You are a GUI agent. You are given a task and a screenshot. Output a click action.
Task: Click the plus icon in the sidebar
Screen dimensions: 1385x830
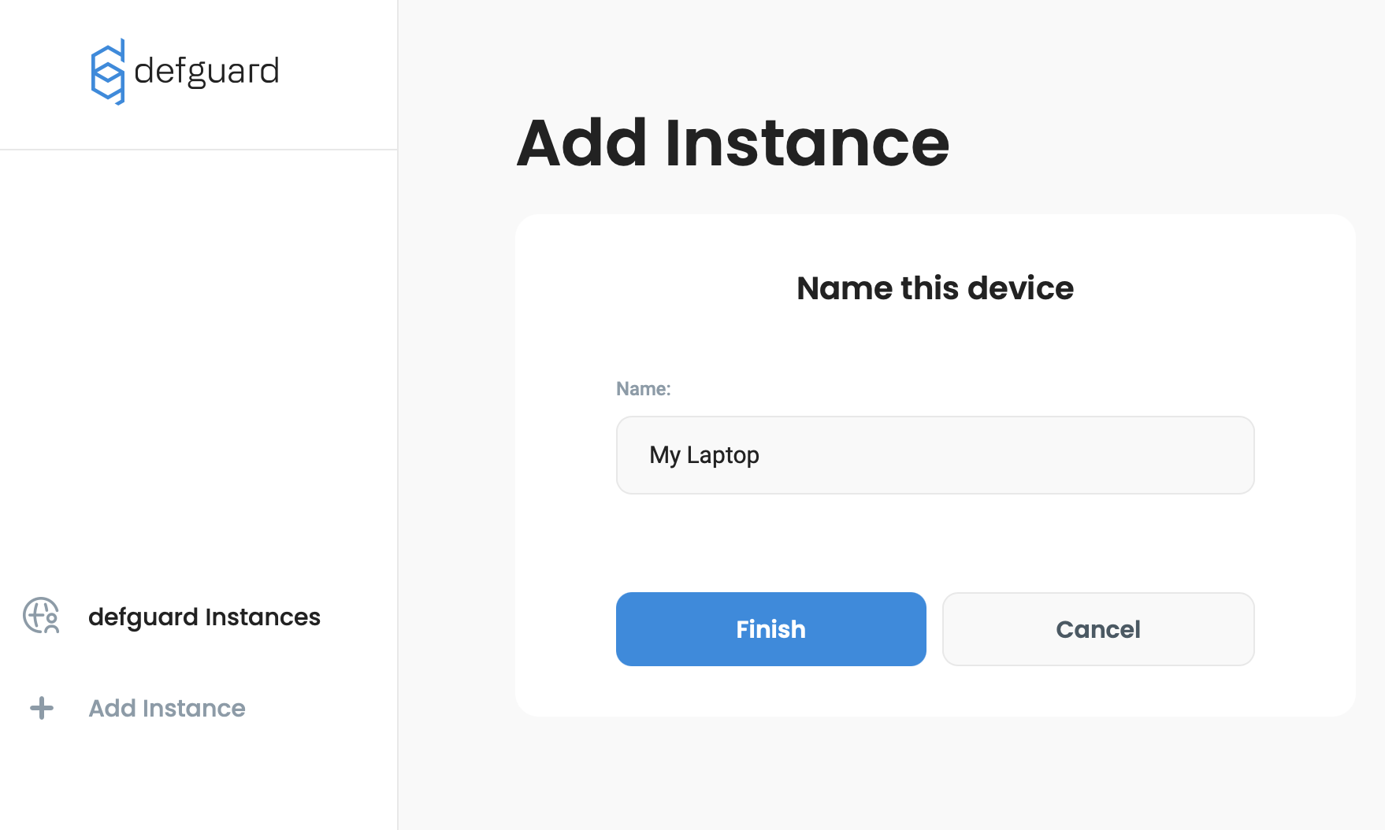pos(42,708)
